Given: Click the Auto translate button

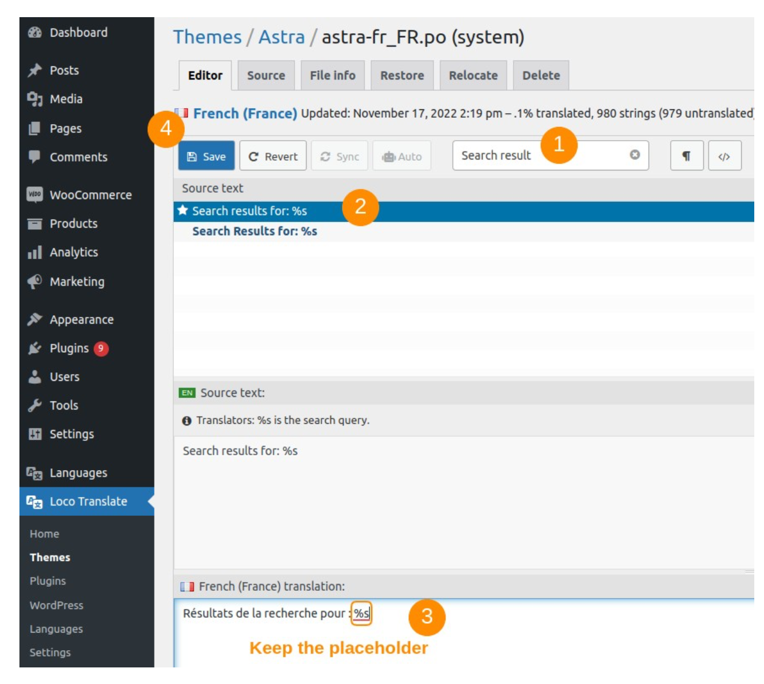Looking at the screenshot, I should (x=402, y=156).
